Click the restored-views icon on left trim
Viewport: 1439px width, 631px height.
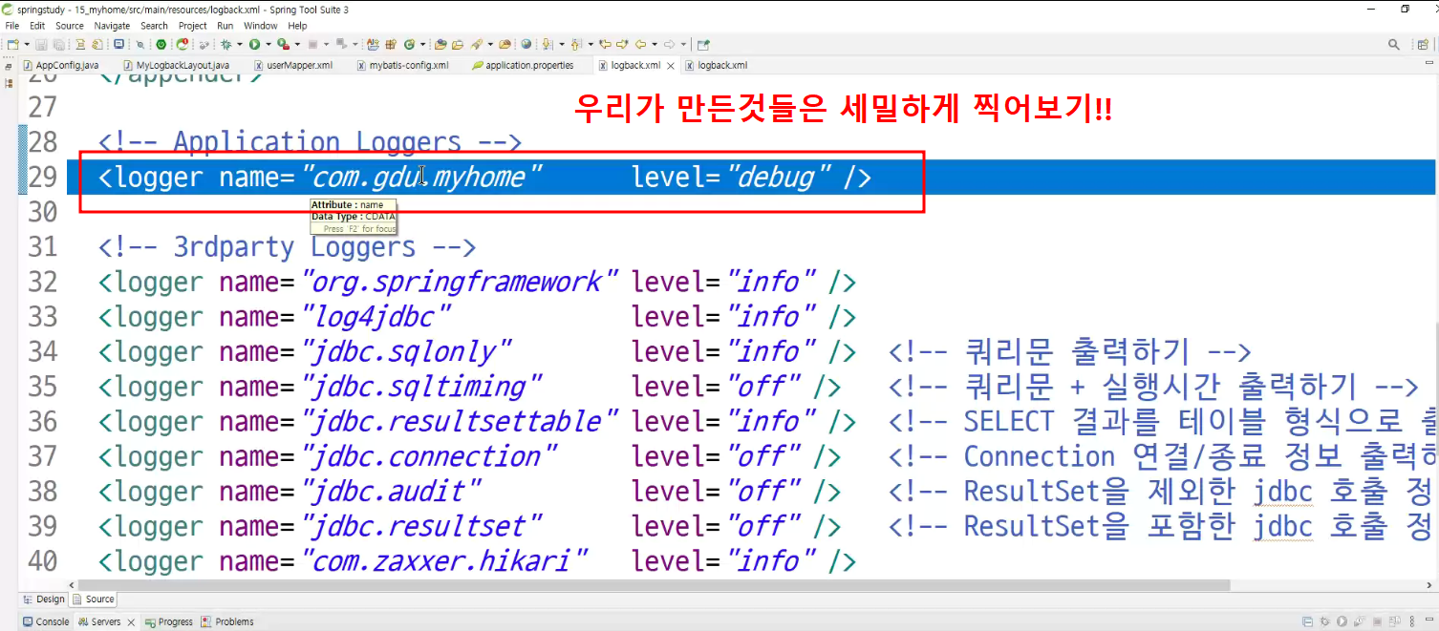point(8,66)
